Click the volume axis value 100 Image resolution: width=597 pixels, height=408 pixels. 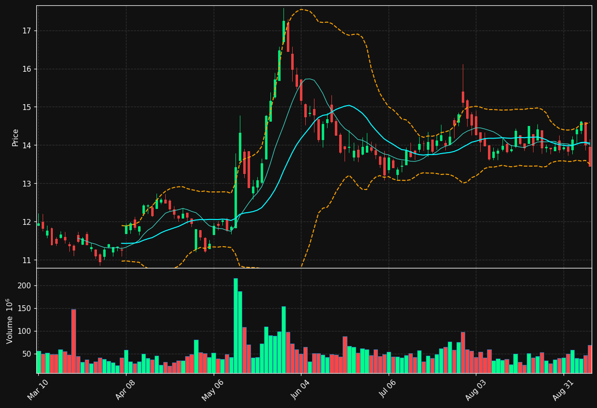pyautogui.click(x=24, y=331)
